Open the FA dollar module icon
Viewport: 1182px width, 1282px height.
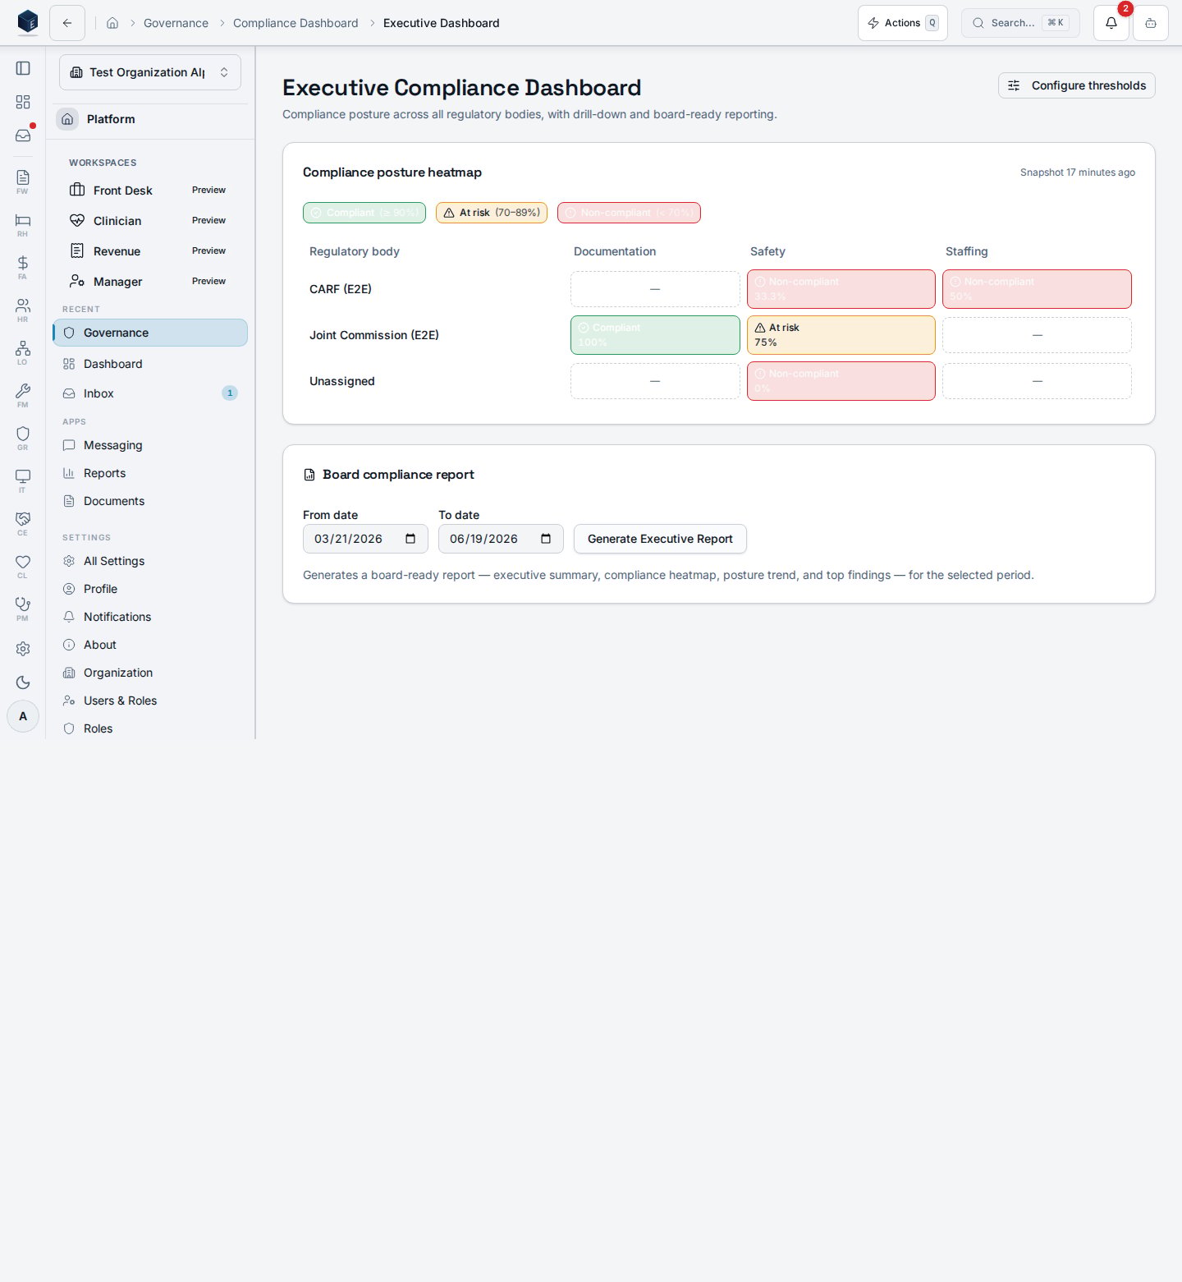23,267
